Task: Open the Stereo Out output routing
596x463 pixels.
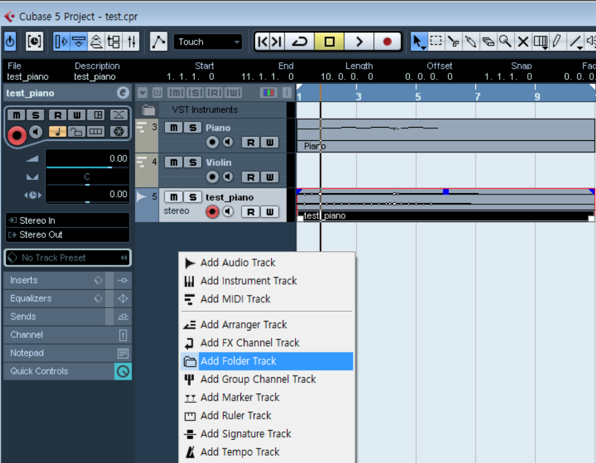Action: pyautogui.click(x=68, y=235)
